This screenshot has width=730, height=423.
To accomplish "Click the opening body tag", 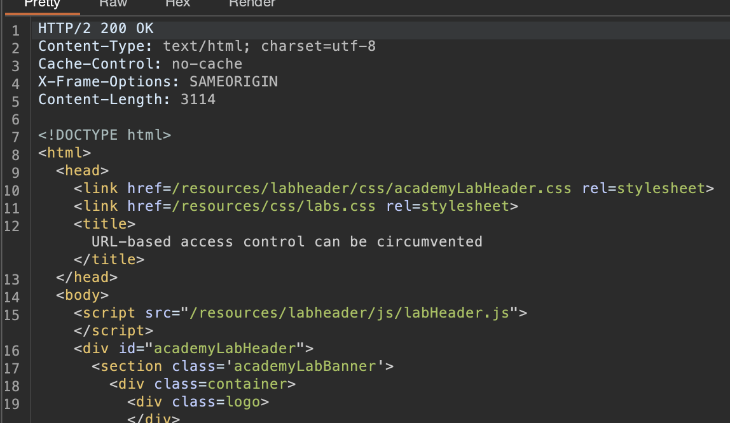I will coord(82,295).
